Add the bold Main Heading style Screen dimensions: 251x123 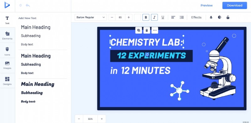click(36, 56)
